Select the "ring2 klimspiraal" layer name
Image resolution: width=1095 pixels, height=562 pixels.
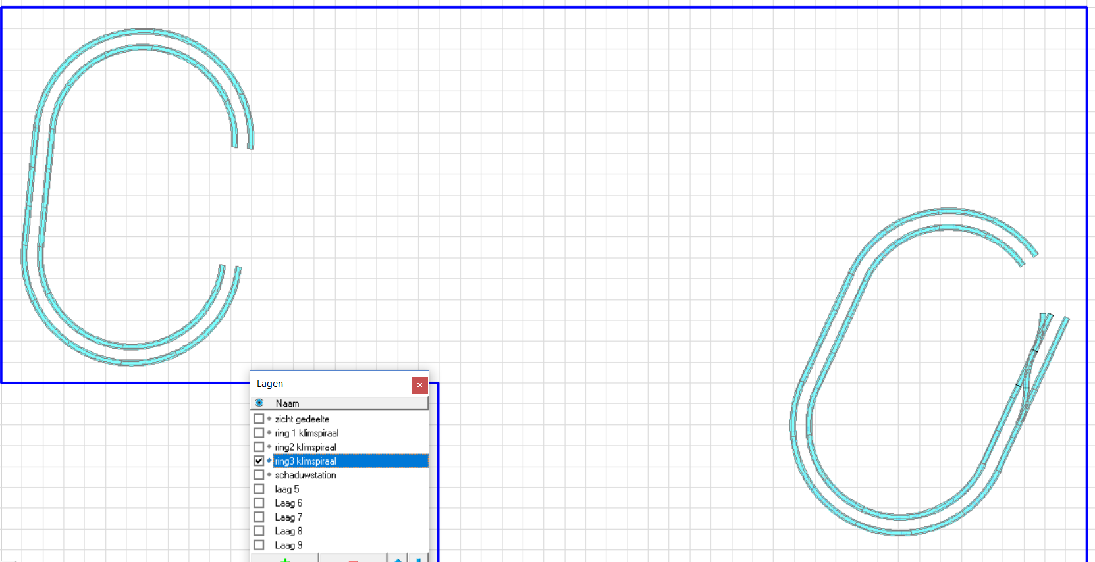tap(306, 447)
